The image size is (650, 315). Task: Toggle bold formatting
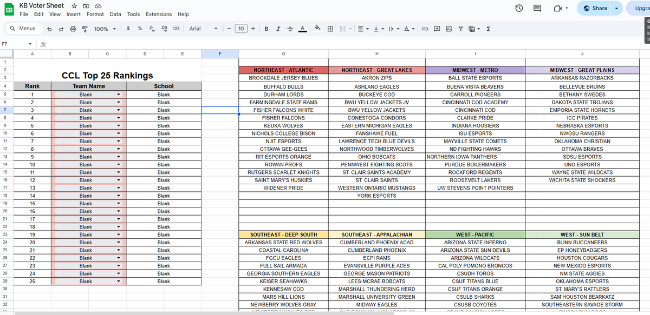click(266, 29)
